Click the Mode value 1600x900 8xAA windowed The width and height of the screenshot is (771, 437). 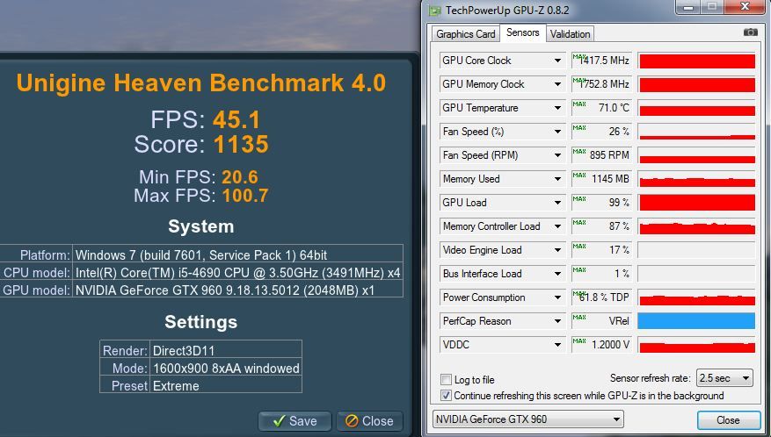click(x=226, y=369)
